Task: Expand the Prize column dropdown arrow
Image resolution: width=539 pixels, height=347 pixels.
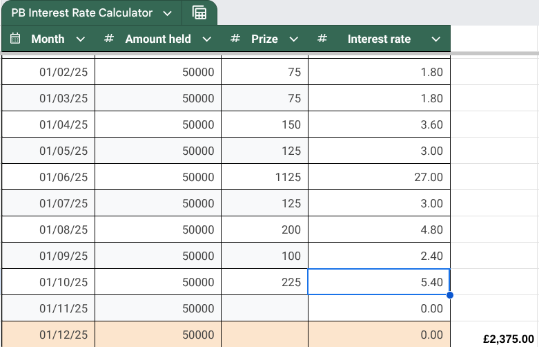Action: (293, 39)
